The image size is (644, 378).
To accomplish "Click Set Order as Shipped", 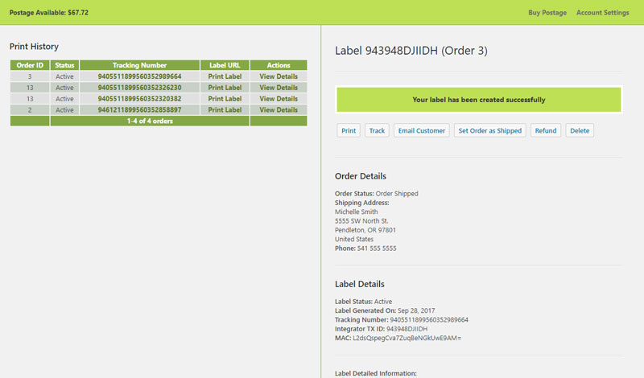I will pyautogui.click(x=489, y=130).
